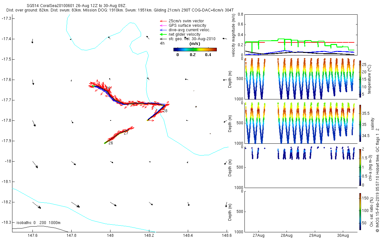
Task: Click the chl-a (mg m-3) colorbar
Action: (360, 167)
